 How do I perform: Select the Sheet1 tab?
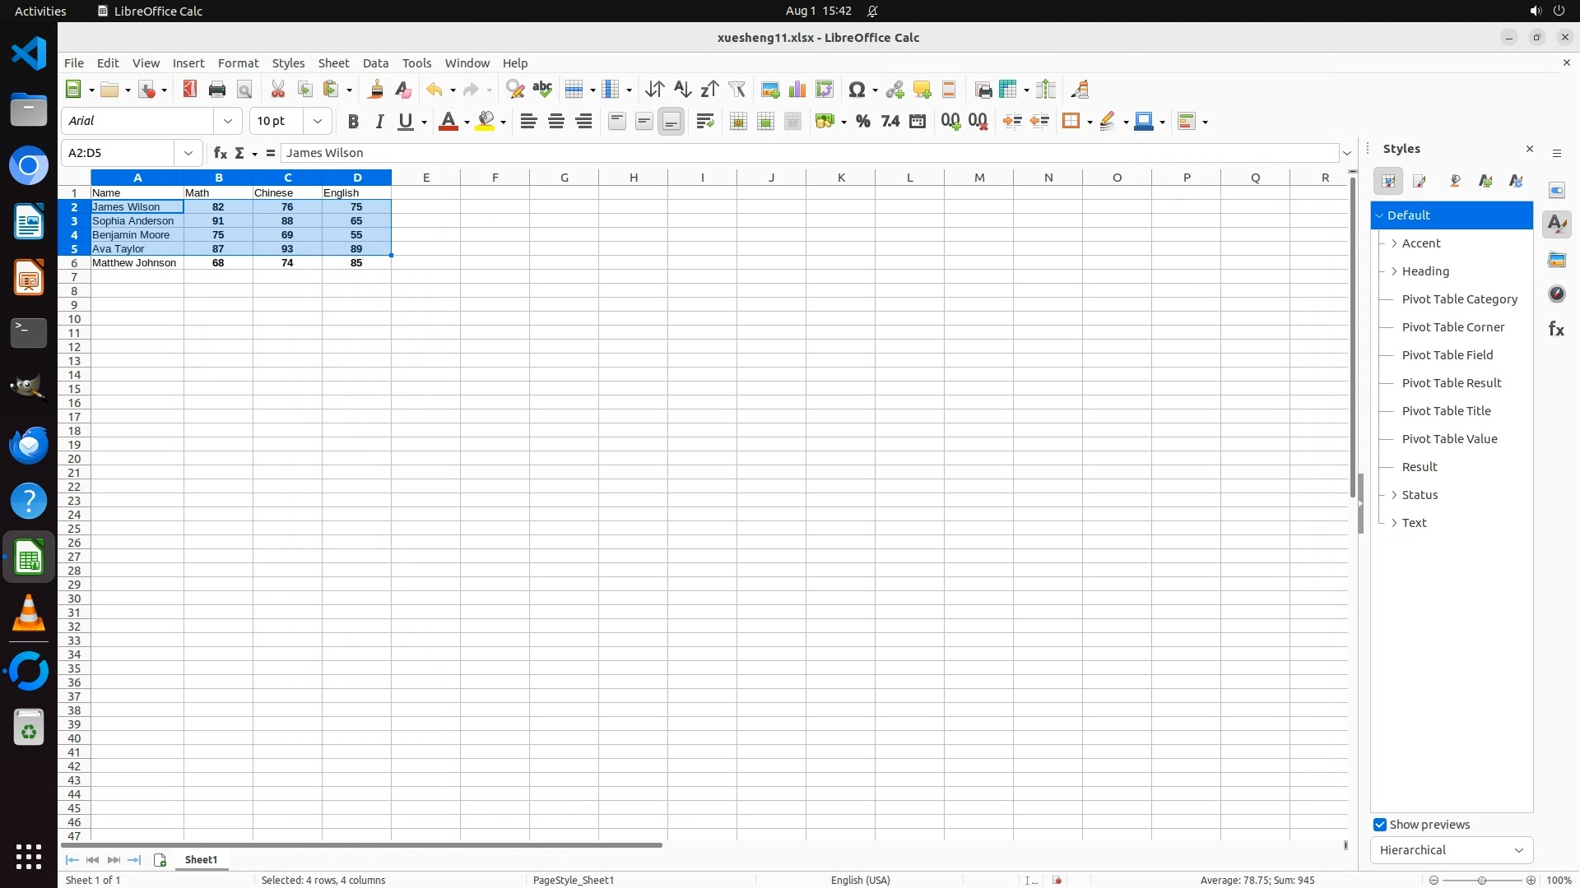click(201, 860)
